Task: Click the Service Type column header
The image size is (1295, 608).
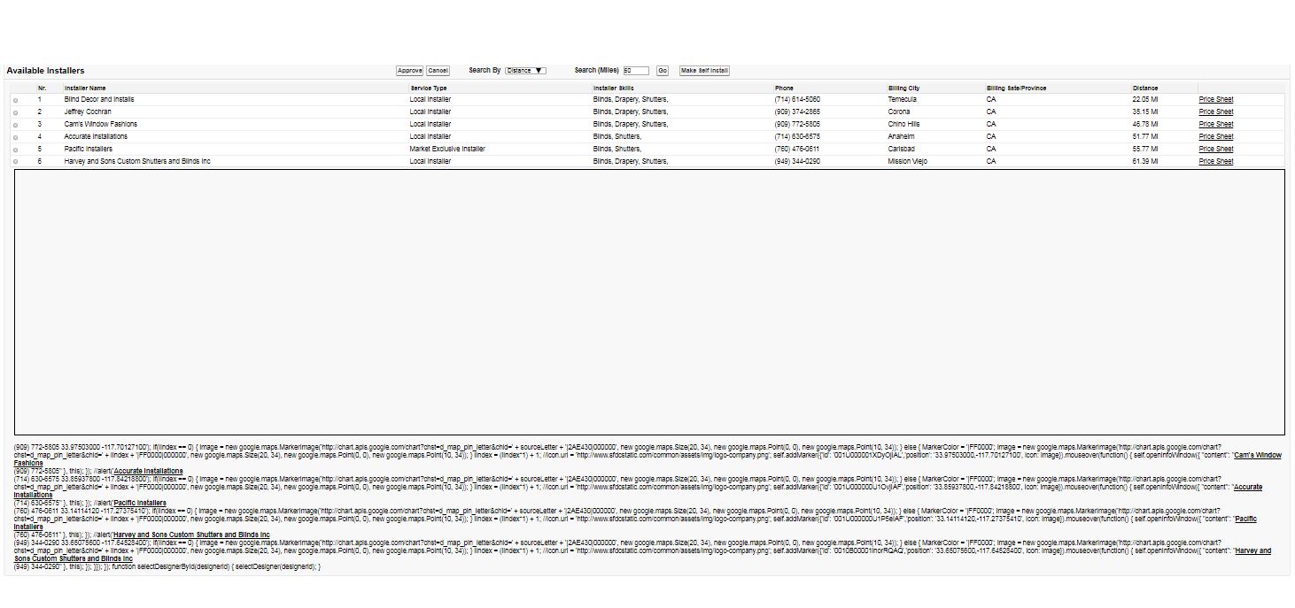Action: point(428,89)
